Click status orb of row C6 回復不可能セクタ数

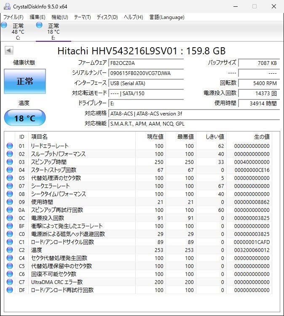point(10,274)
